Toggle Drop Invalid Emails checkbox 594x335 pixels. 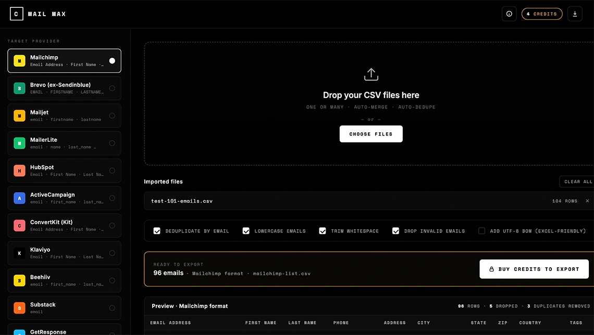pos(395,231)
